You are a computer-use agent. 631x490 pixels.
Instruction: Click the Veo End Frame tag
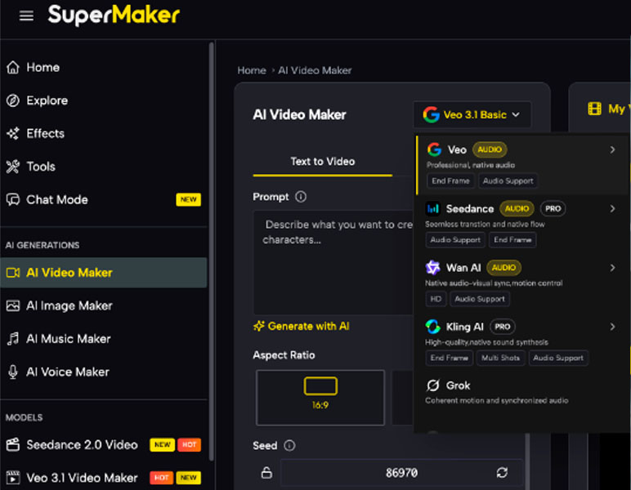450,180
